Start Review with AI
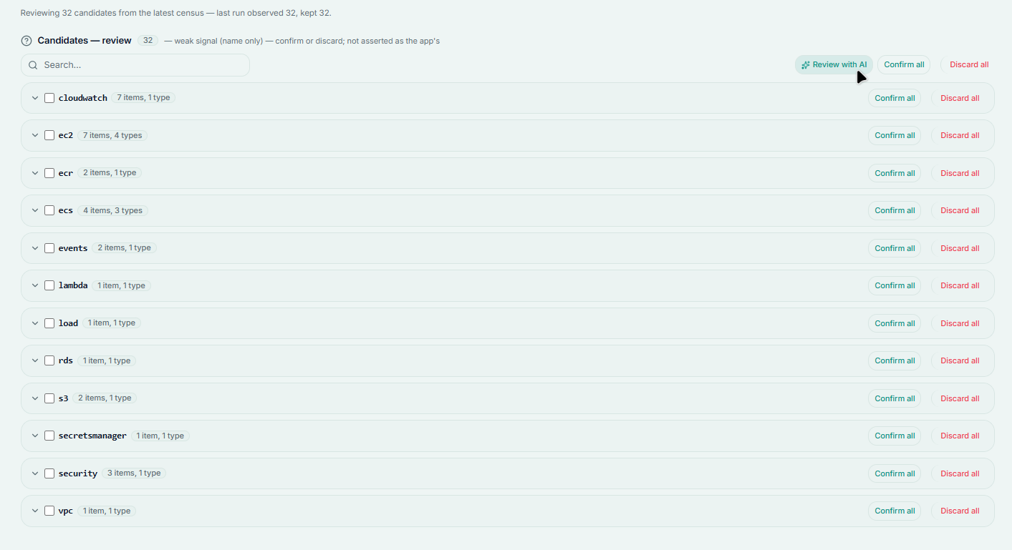 834,64
